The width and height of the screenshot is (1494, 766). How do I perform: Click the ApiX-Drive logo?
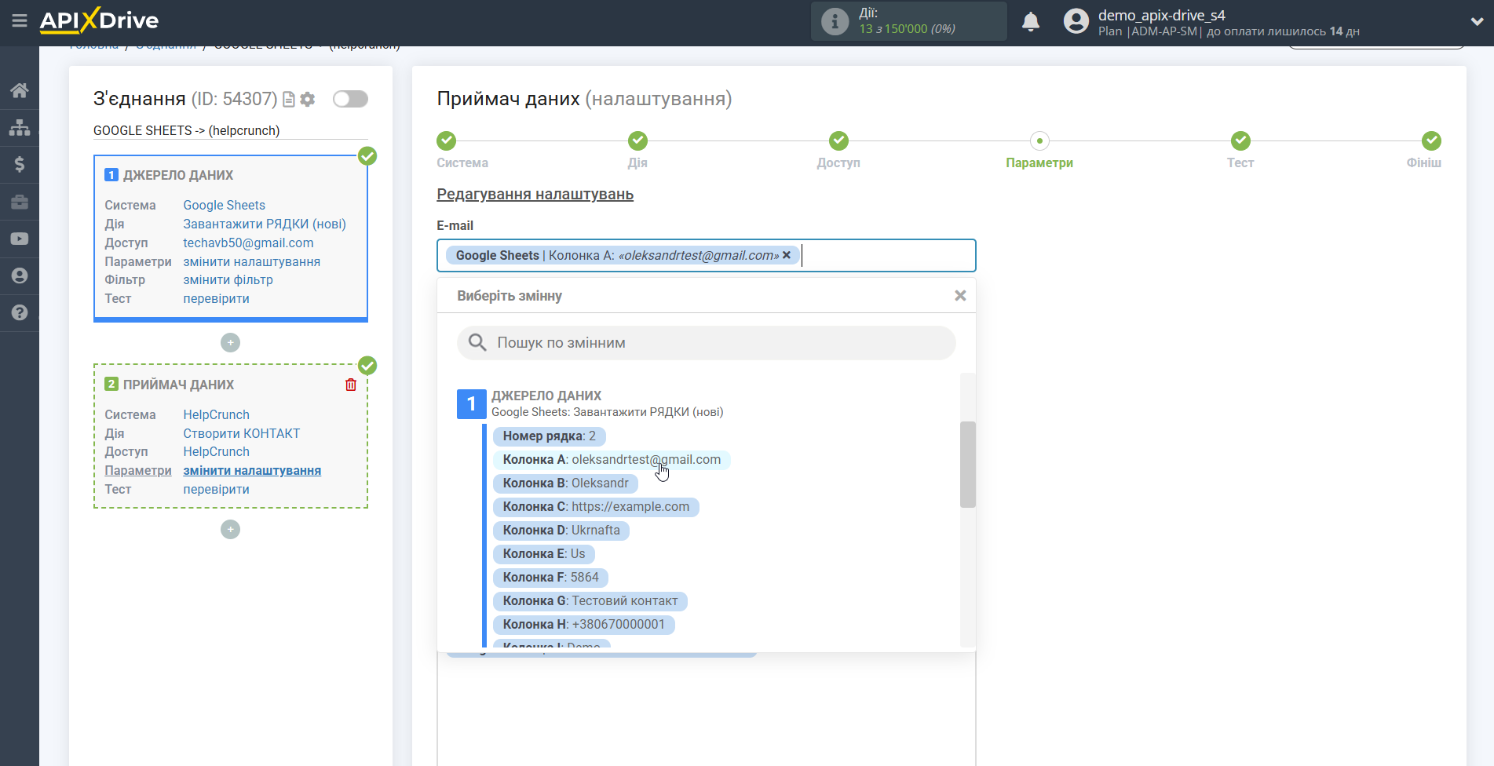pyautogui.click(x=99, y=20)
